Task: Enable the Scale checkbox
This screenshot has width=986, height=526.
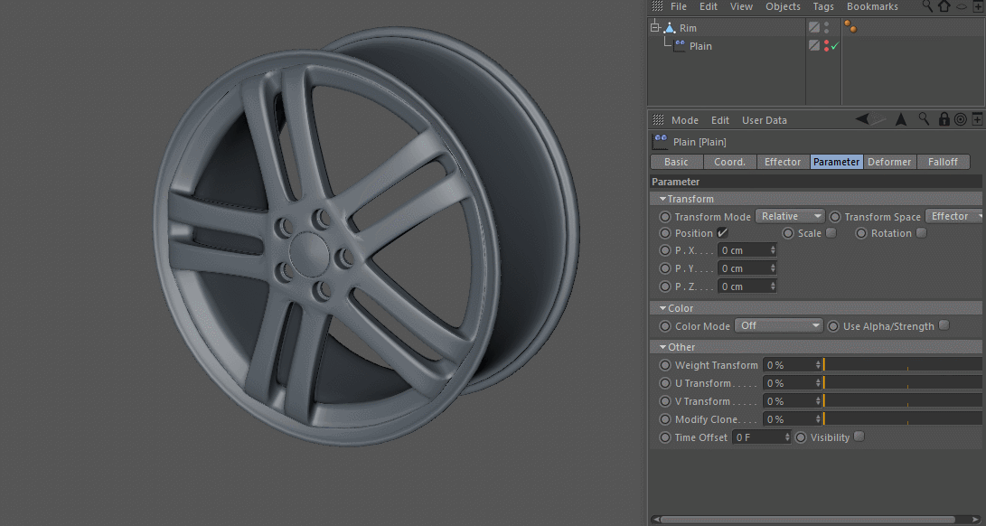Action: coord(831,233)
